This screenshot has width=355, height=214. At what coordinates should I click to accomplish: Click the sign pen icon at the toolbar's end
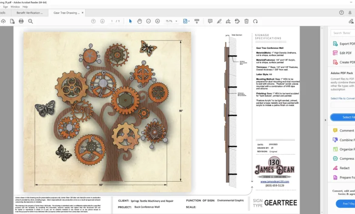[351, 21]
